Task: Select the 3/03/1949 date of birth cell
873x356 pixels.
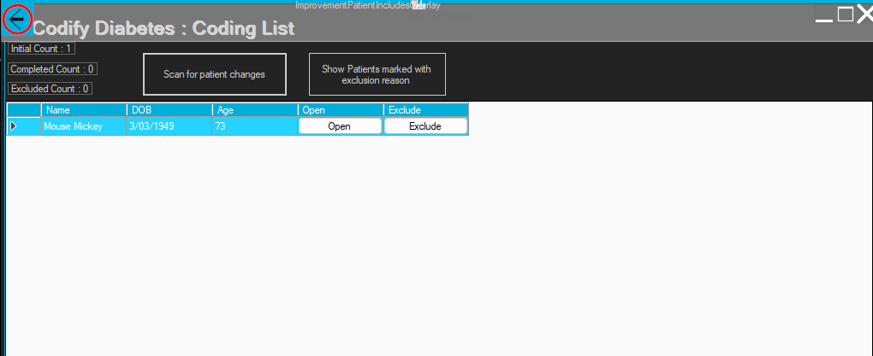Action: [169, 126]
